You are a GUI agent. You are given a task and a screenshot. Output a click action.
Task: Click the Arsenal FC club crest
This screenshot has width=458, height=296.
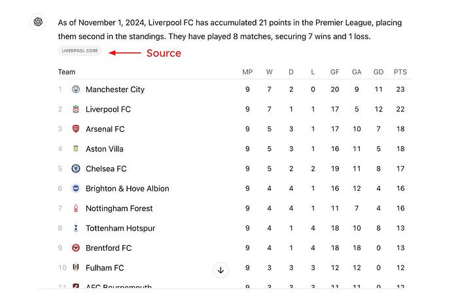pyautogui.click(x=76, y=129)
